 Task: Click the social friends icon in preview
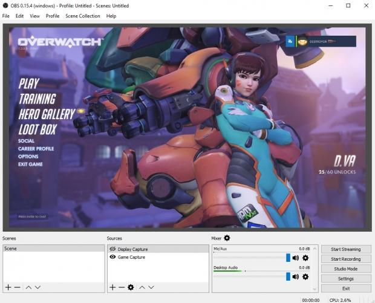click(x=290, y=41)
